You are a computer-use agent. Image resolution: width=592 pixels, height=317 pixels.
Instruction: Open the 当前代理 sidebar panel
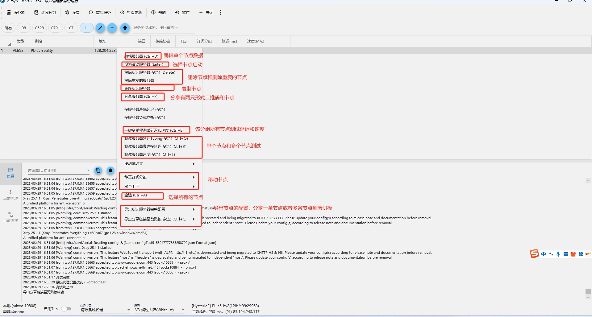pyautogui.click(x=10, y=195)
